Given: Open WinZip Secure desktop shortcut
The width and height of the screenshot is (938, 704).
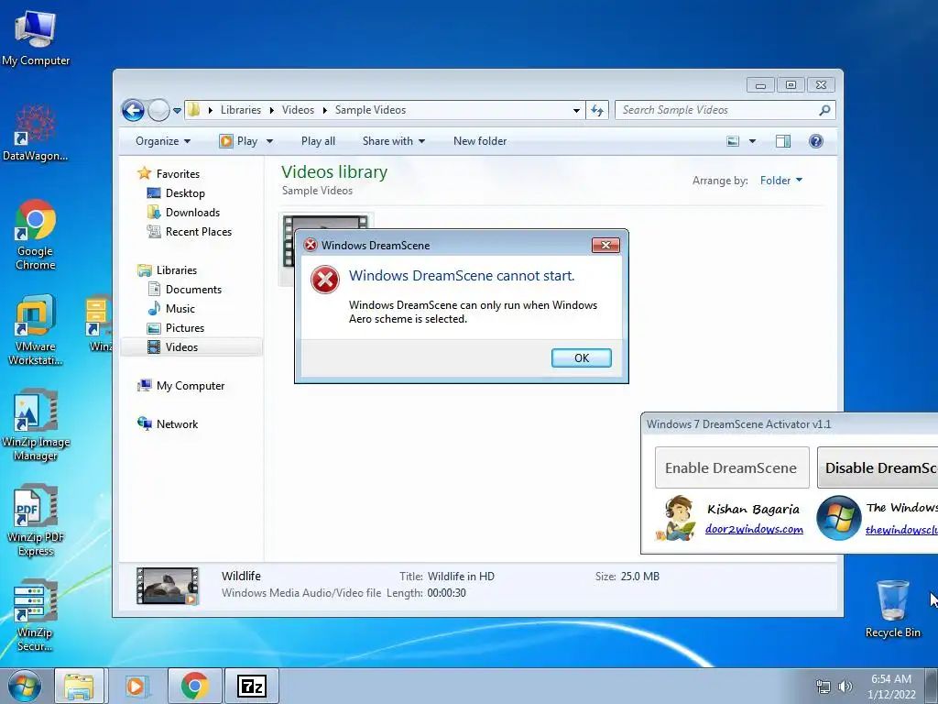Looking at the screenshot, I should (x=36, y=615).
